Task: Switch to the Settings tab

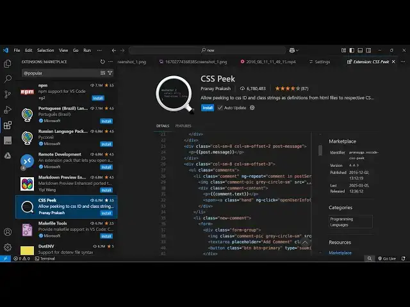Action: pyautogui.click(x=320, y=62)
